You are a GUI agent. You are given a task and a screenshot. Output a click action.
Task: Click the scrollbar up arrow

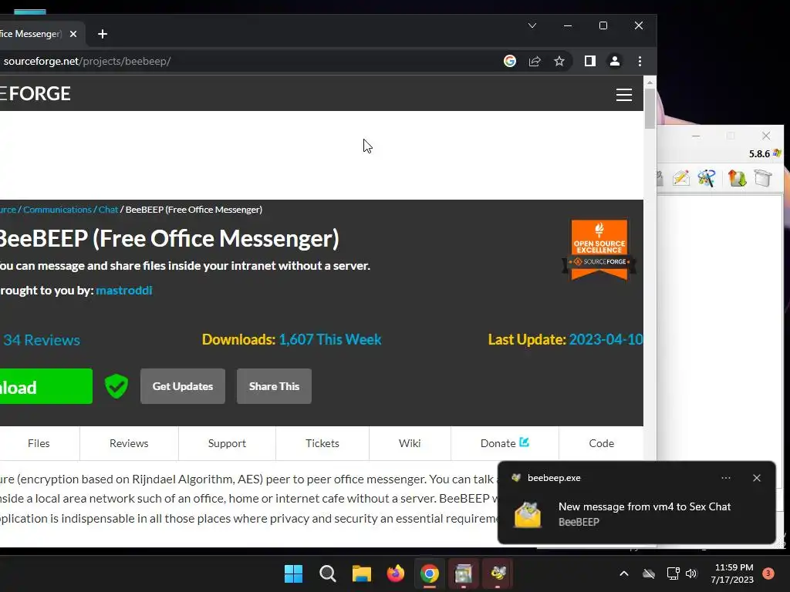click(x=650, y=82)
